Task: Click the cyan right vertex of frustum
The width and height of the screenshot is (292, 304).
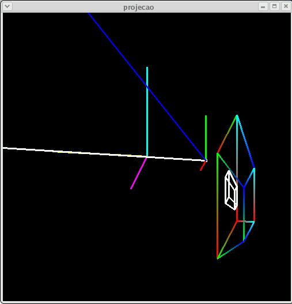Action: click(254, 168)
